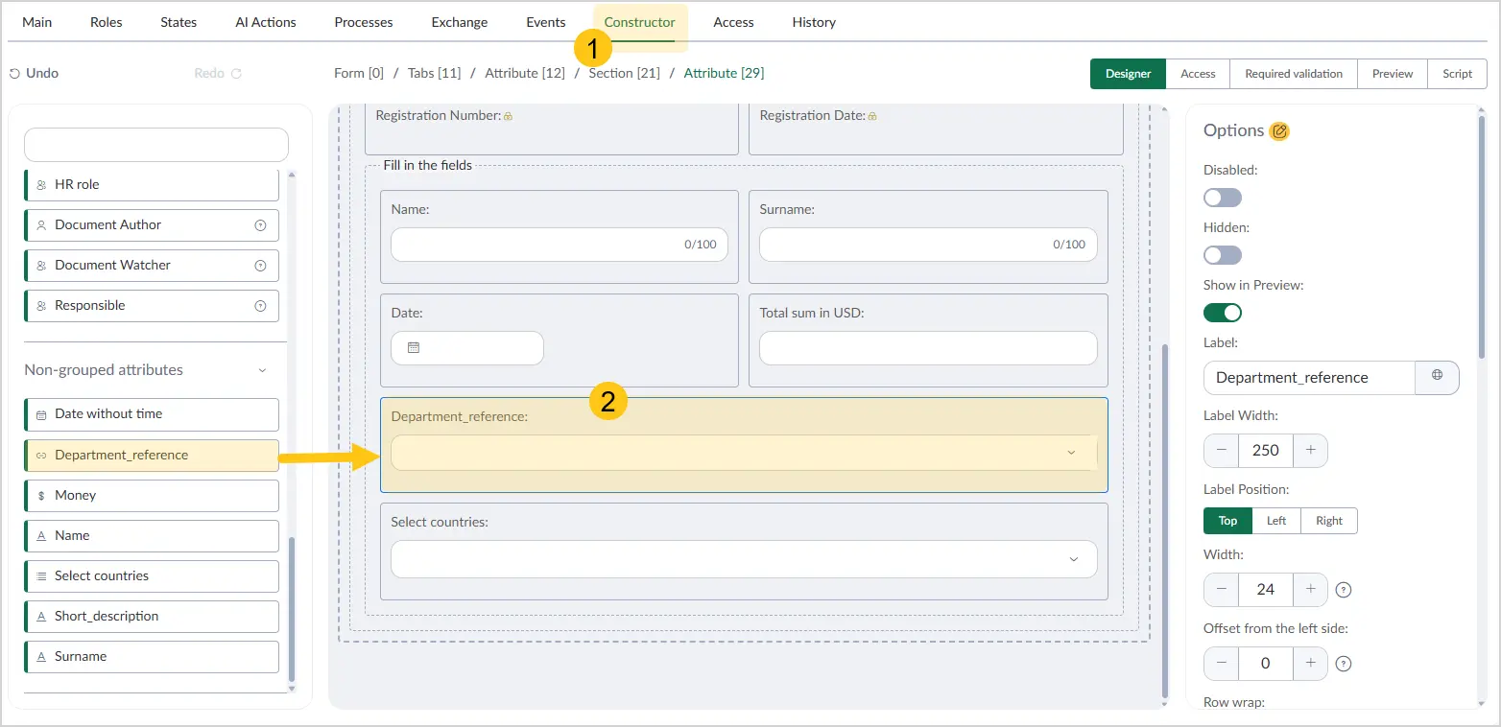The height and width of the screenshot is (727, 1501).
Task: Click the list icon of Select countries attribute
Action: (x=41, y=576)
